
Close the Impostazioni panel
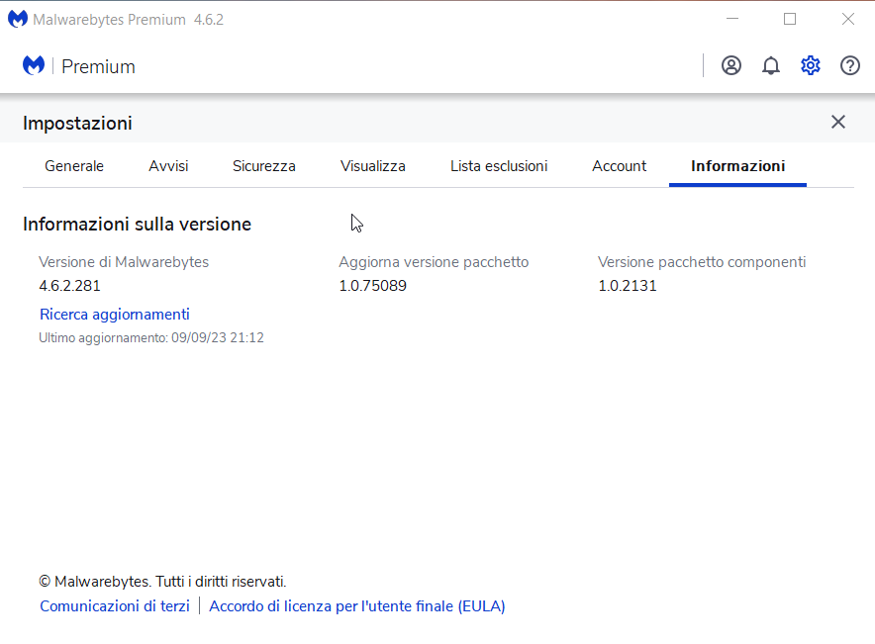(x=838, y=122)
